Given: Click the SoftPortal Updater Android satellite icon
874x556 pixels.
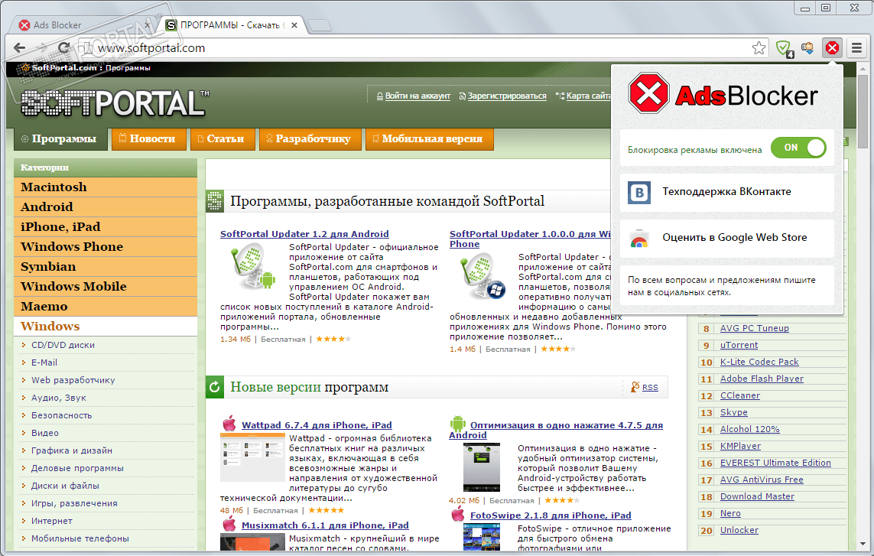Looking at the screenshot, I should 253,267.
